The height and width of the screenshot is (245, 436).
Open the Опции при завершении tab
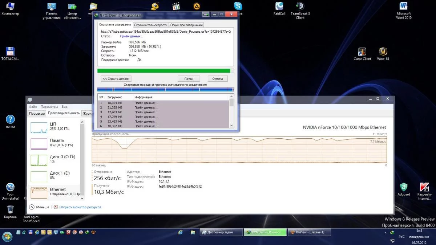[x=186, y=25]
